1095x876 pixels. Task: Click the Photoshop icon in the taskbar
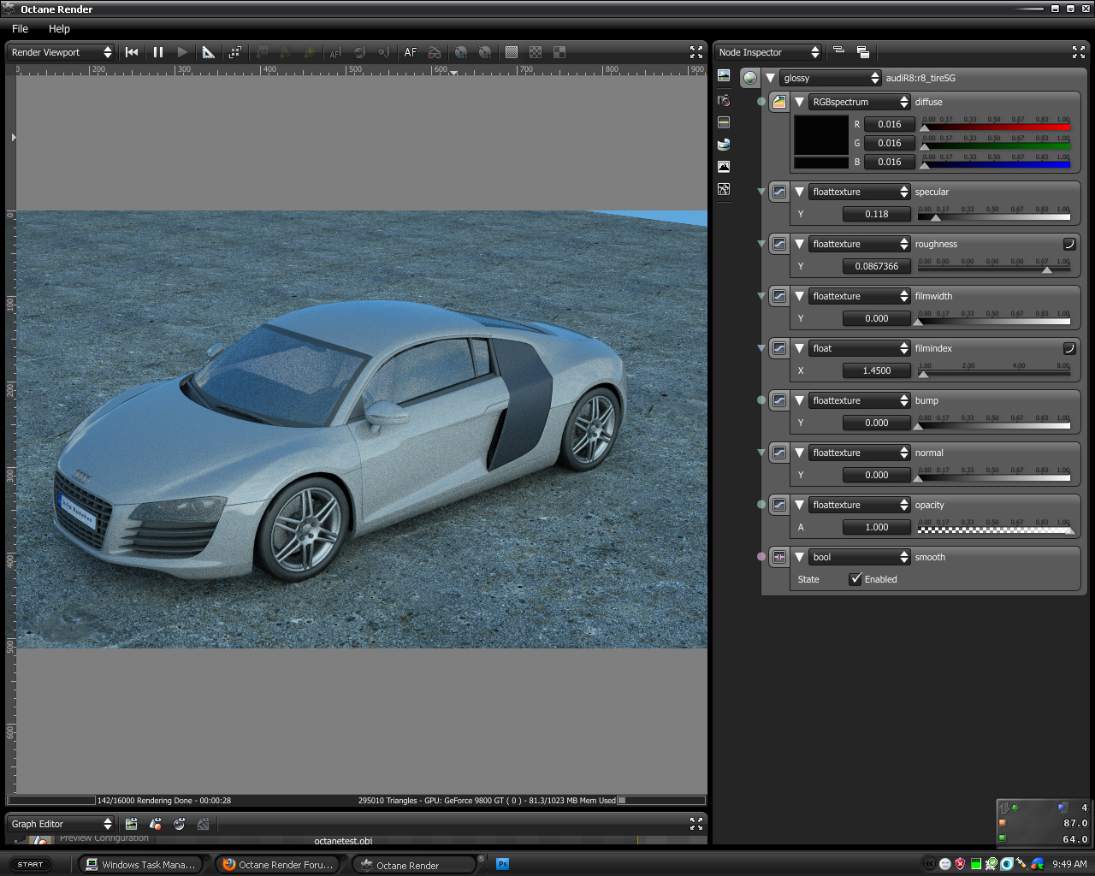(503, 864)
